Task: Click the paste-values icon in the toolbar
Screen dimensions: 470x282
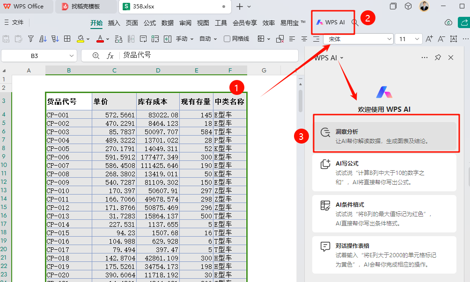Action: (6, 39)
